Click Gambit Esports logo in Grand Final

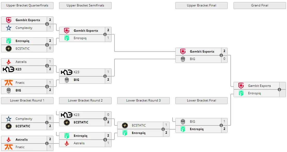[x=241, y=86]
